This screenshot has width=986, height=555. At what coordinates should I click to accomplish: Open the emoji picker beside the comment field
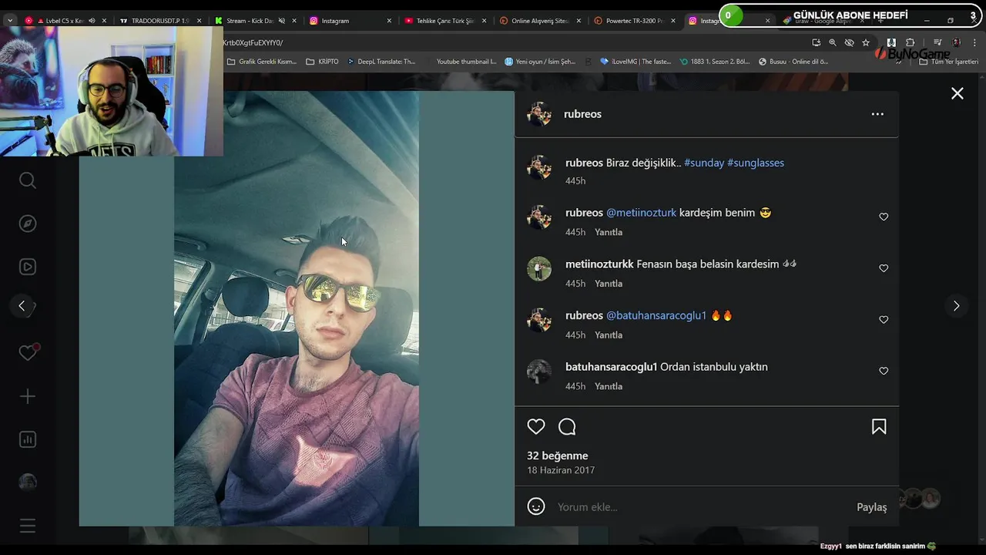(536, 506)
